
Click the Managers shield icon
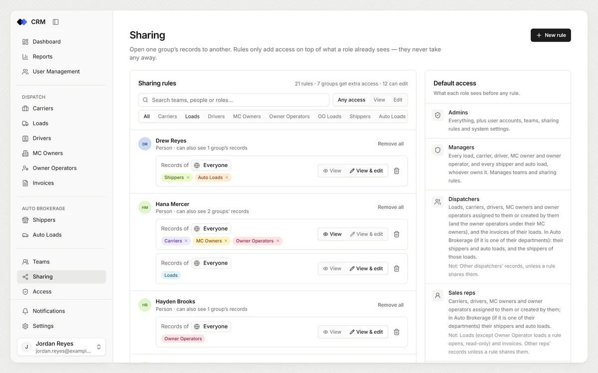(438, 150)
